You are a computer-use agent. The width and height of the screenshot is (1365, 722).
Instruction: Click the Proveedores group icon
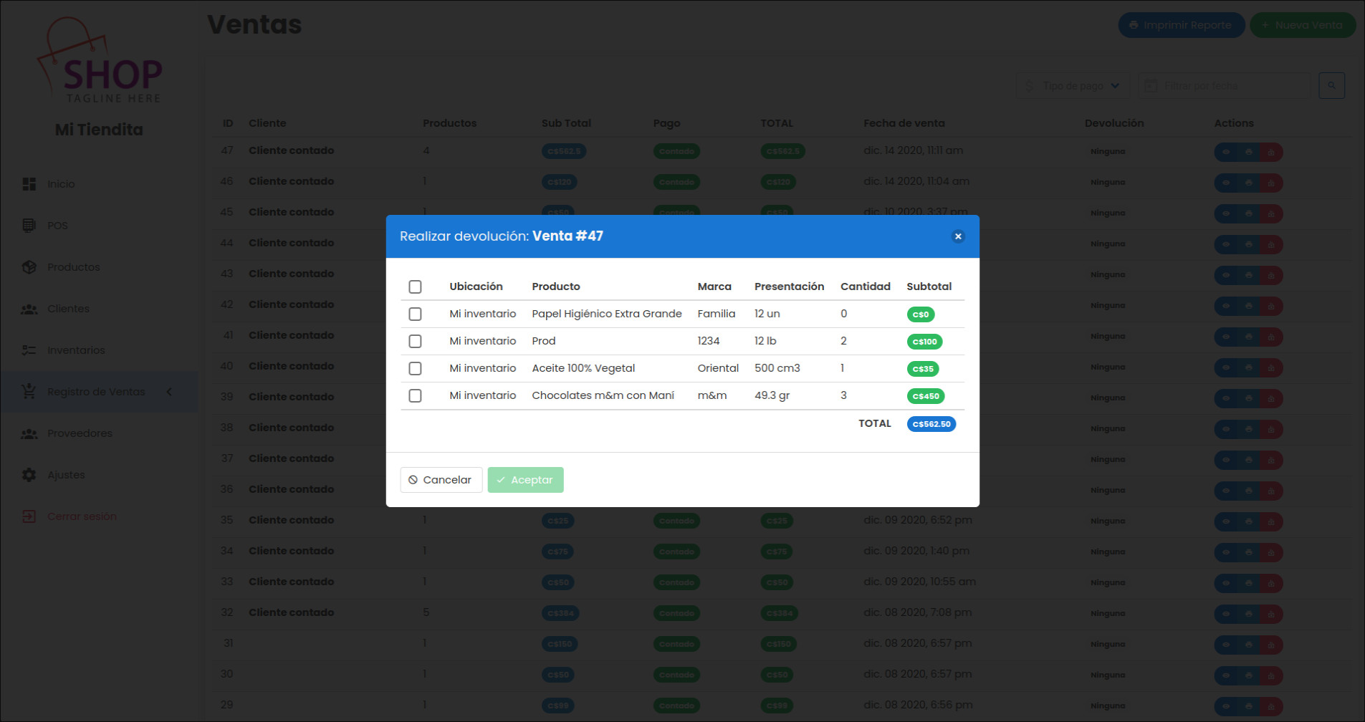29,433
